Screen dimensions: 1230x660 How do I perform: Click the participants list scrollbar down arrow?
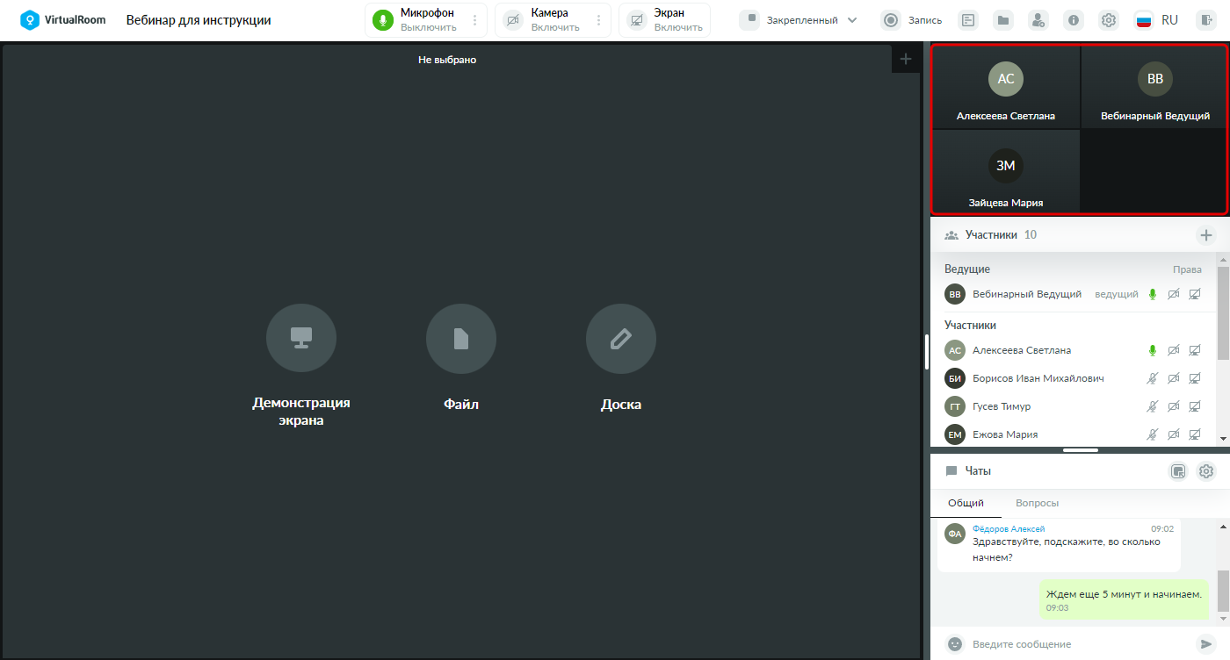click(1223, 437)
